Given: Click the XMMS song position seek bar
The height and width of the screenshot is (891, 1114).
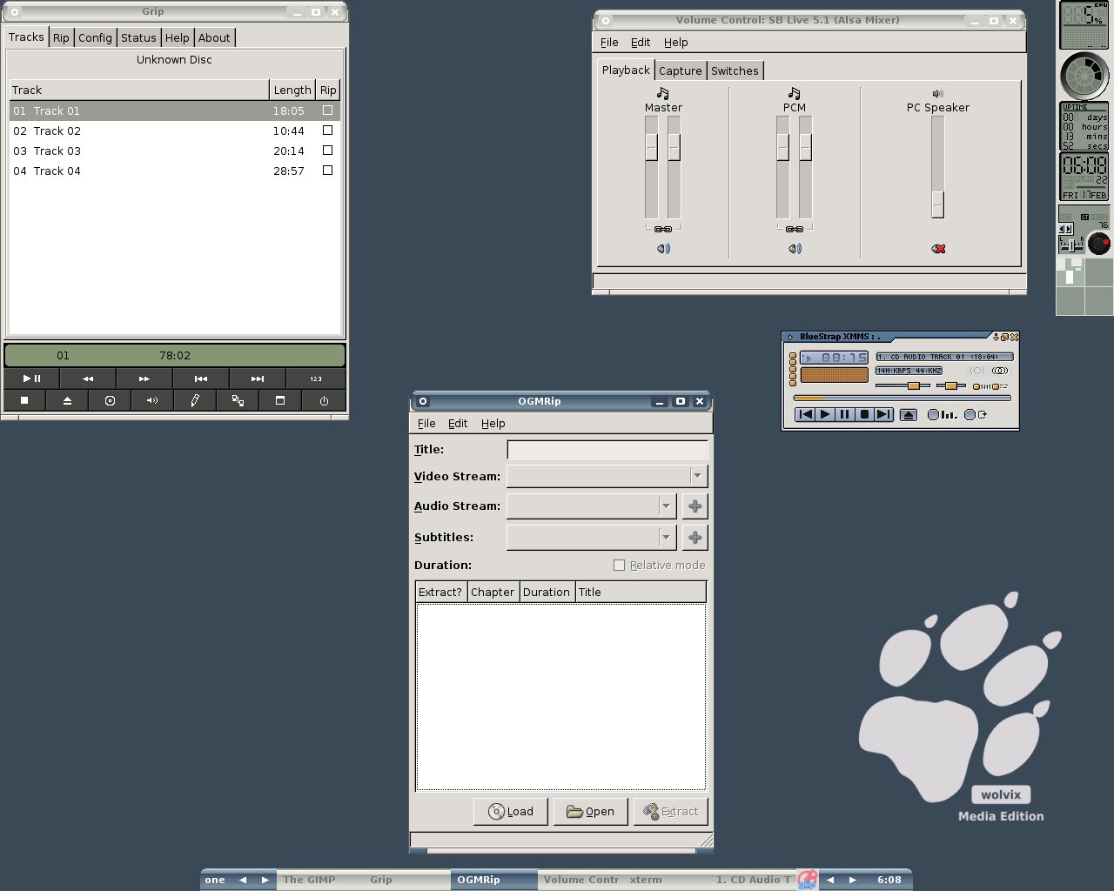Looking at the screenshot, I should (903, 398).
